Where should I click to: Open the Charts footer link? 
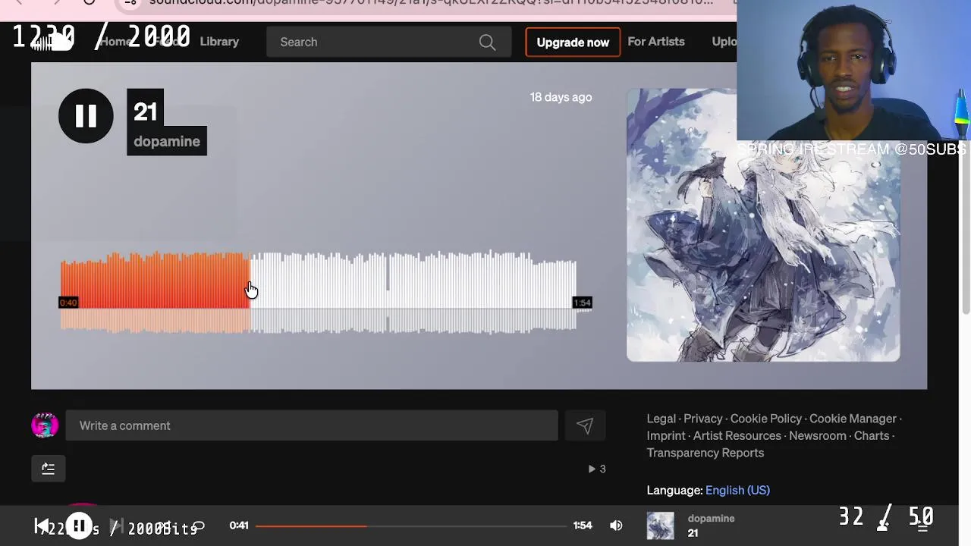(871, 436)
